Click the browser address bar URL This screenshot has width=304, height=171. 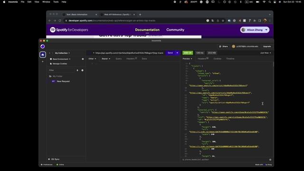(112, 20)
